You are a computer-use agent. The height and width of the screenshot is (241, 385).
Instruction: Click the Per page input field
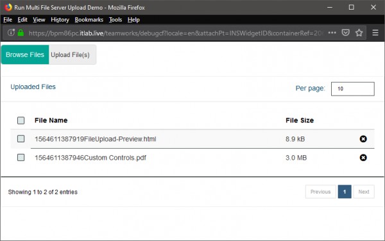click(352, 88)
